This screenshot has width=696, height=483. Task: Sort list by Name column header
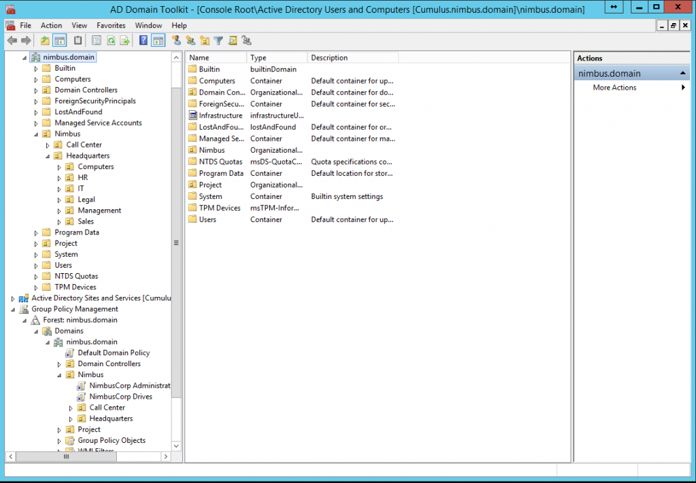215,58
